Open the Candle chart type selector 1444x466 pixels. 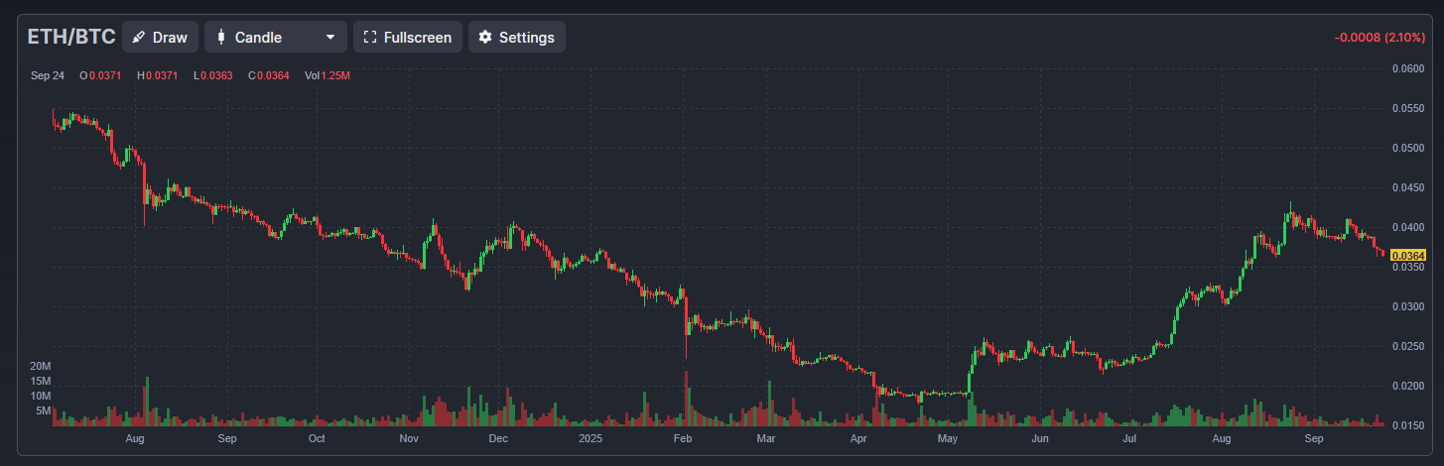[x=275, y=38]
